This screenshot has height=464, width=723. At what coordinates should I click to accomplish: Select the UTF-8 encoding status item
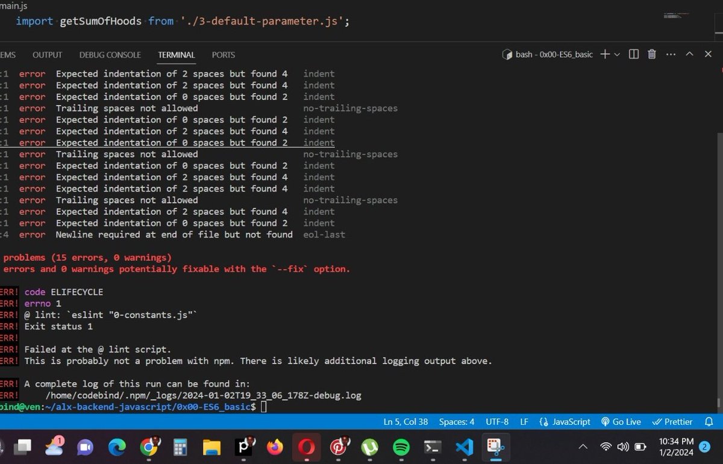[498, 422]
